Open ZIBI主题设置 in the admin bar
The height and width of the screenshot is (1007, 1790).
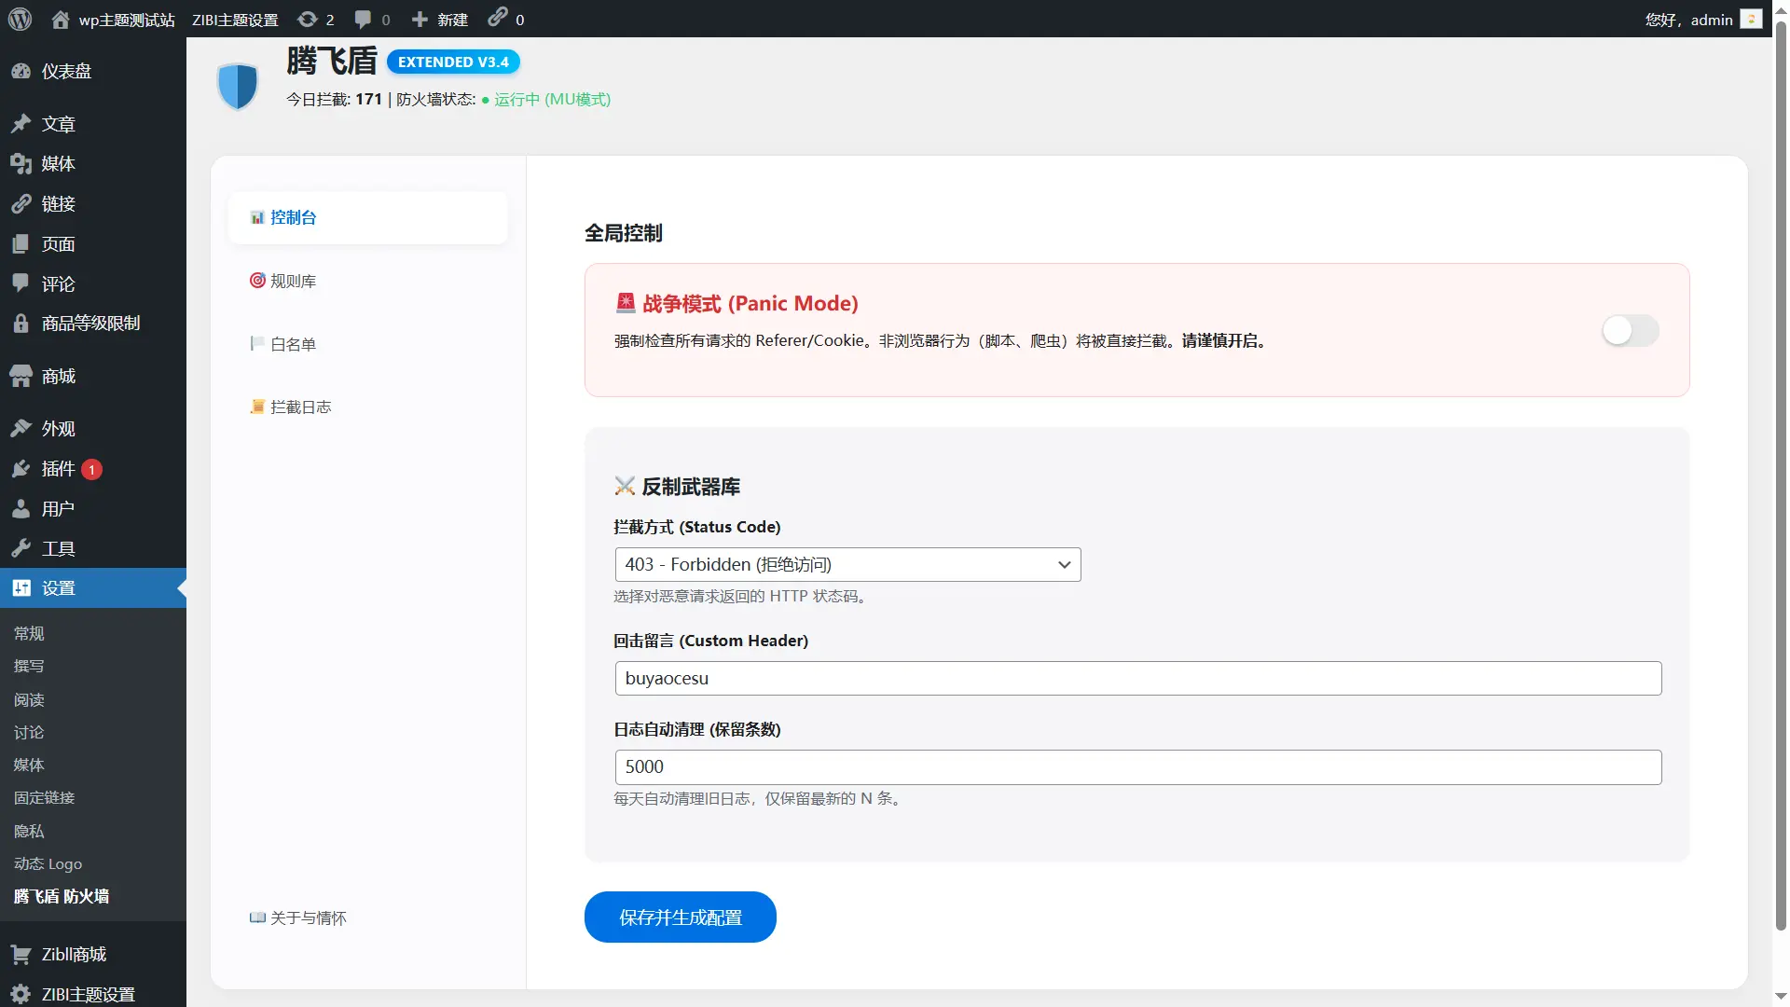click(x=234, y=19)
